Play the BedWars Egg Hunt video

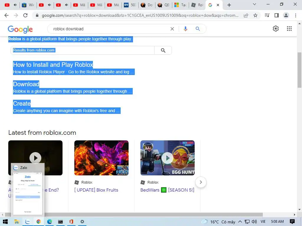pos(168,158)
